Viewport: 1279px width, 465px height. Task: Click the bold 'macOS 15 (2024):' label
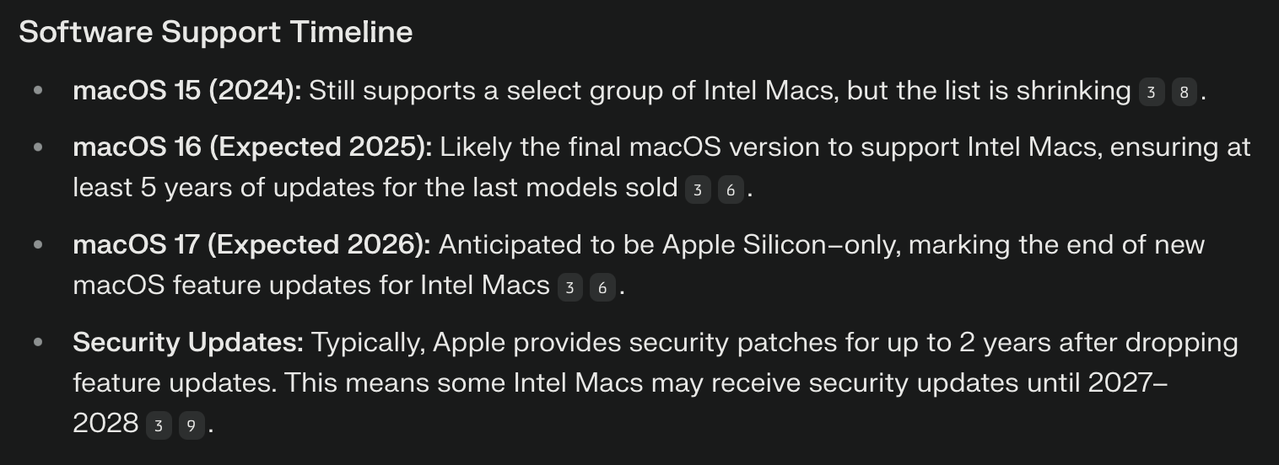click(x=186, y=91)
